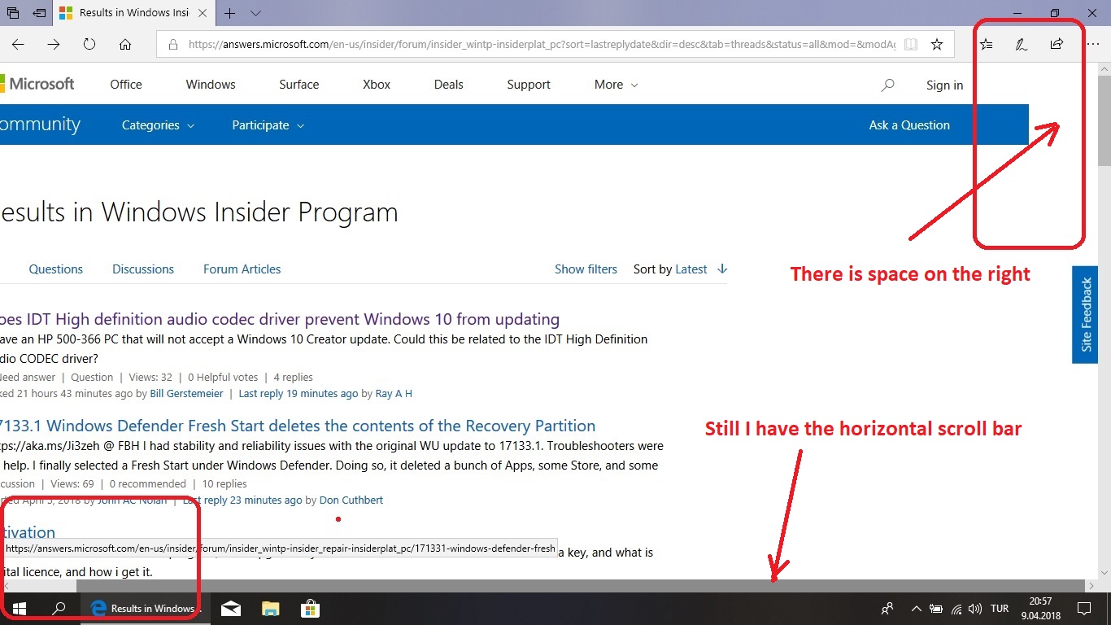1111x625 pixels.
Task: Open the IDT High definition audio codec thread
Action: [280, 319]
